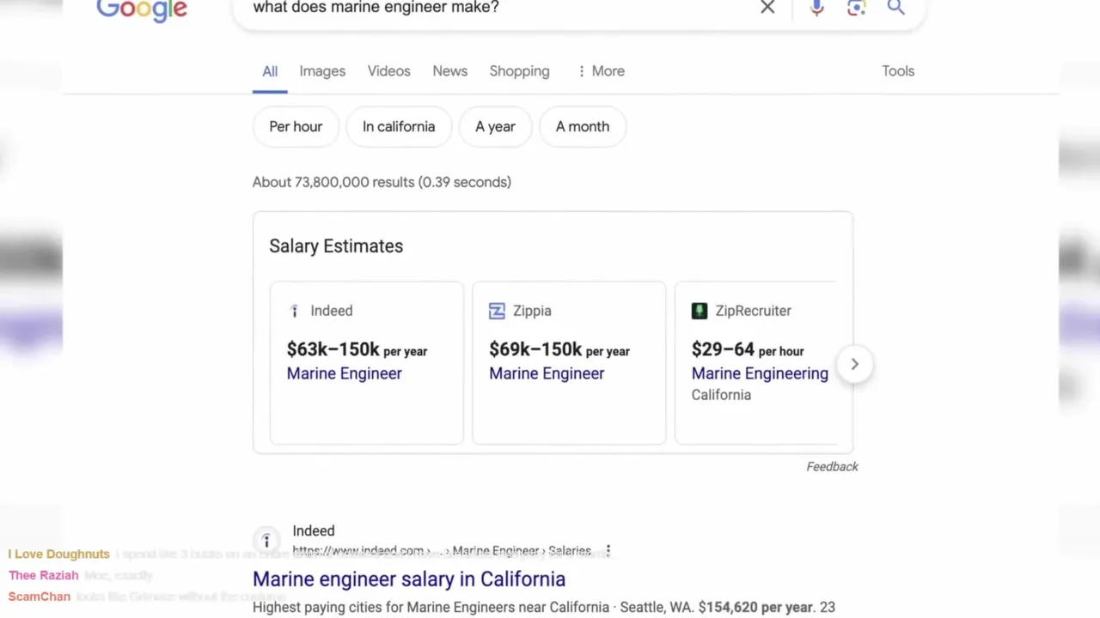
Task: Apply the 'Per hour' filter chip
Action: coord(296,127)
